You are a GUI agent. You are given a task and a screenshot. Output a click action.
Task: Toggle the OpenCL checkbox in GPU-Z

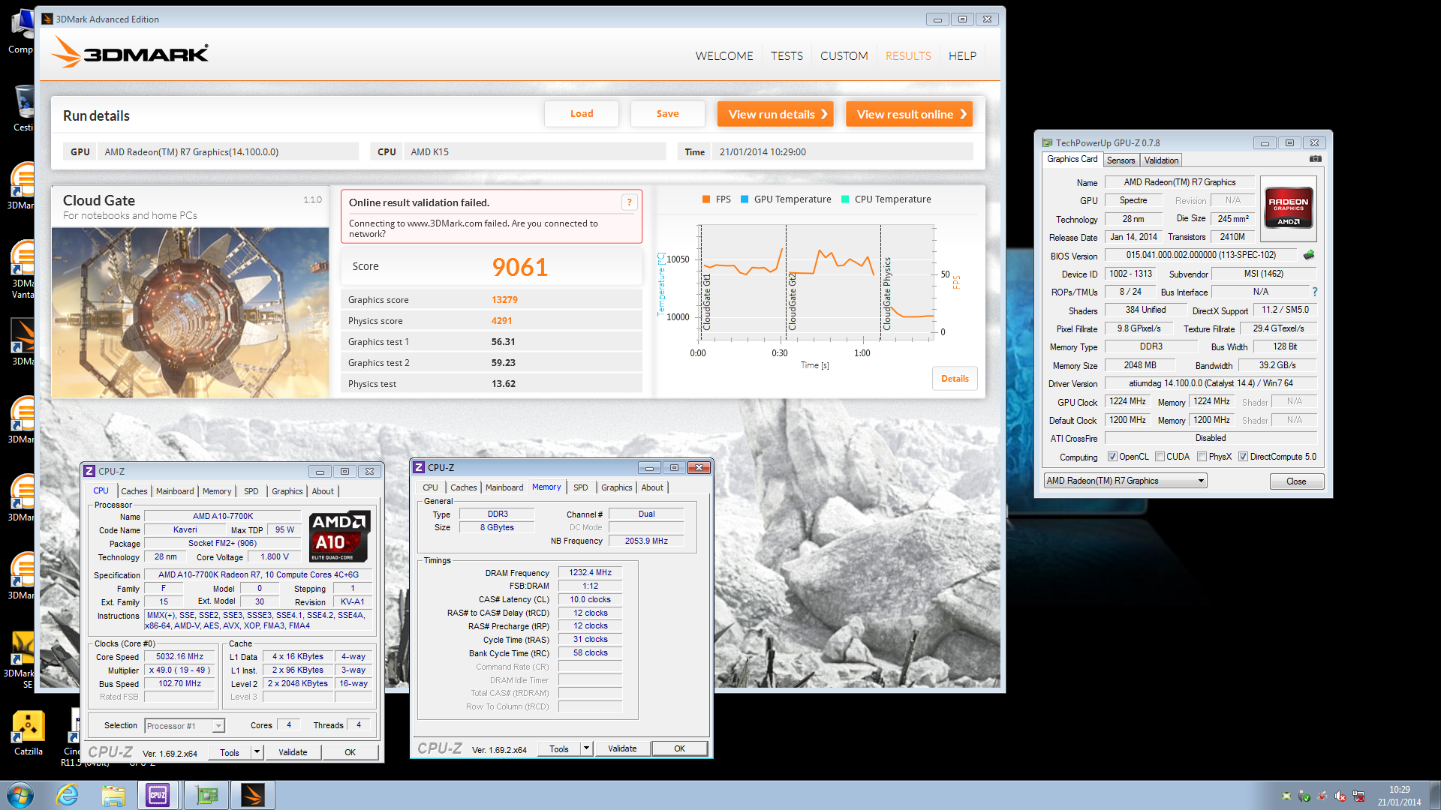point(1112,457)
